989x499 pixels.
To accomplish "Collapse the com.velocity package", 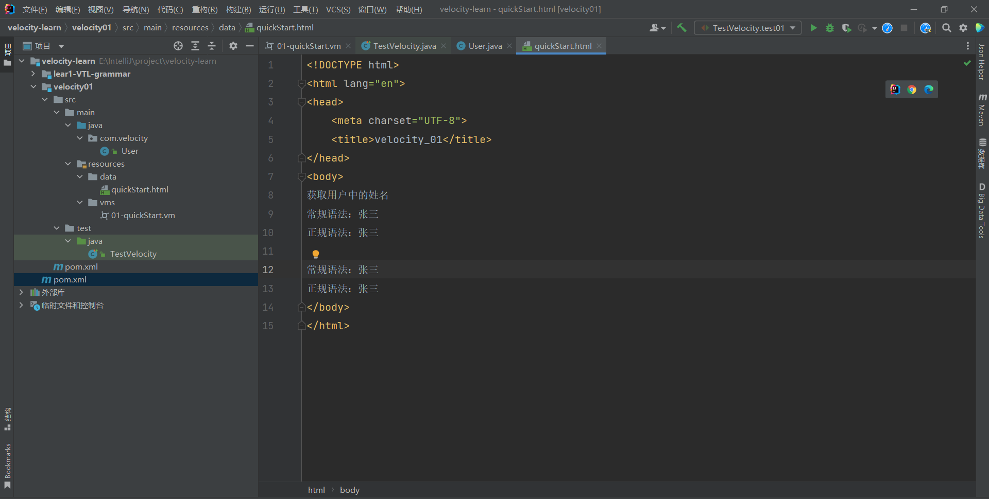I will coord(80,138).
